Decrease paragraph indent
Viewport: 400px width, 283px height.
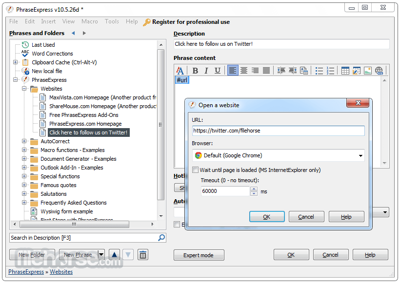[x=281, y=71]
